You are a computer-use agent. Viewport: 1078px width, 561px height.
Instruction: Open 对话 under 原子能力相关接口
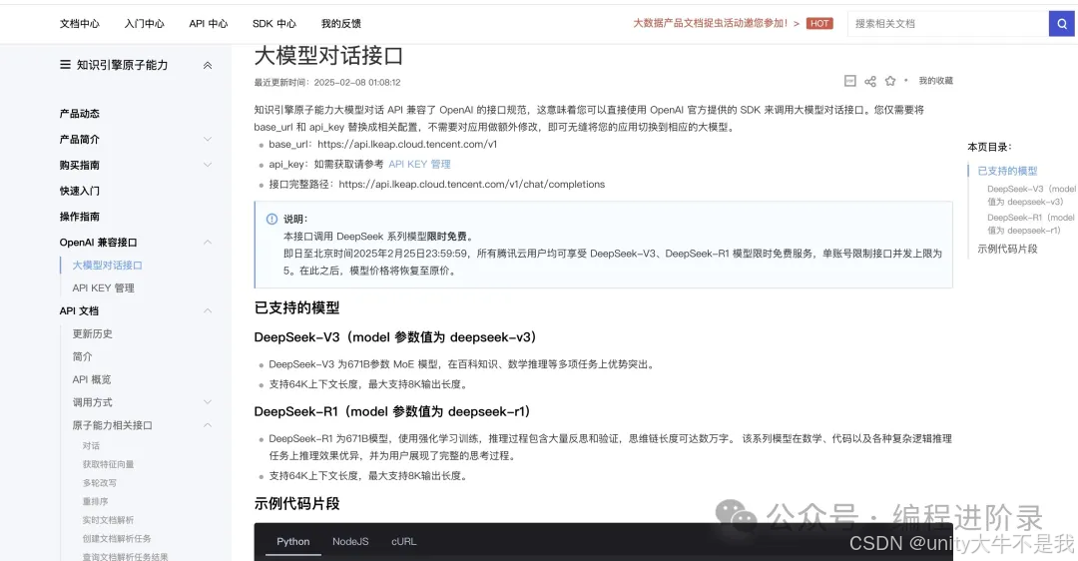[x=91, y=445]
